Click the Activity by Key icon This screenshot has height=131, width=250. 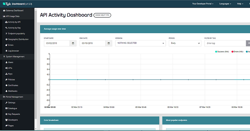(6, 28)
